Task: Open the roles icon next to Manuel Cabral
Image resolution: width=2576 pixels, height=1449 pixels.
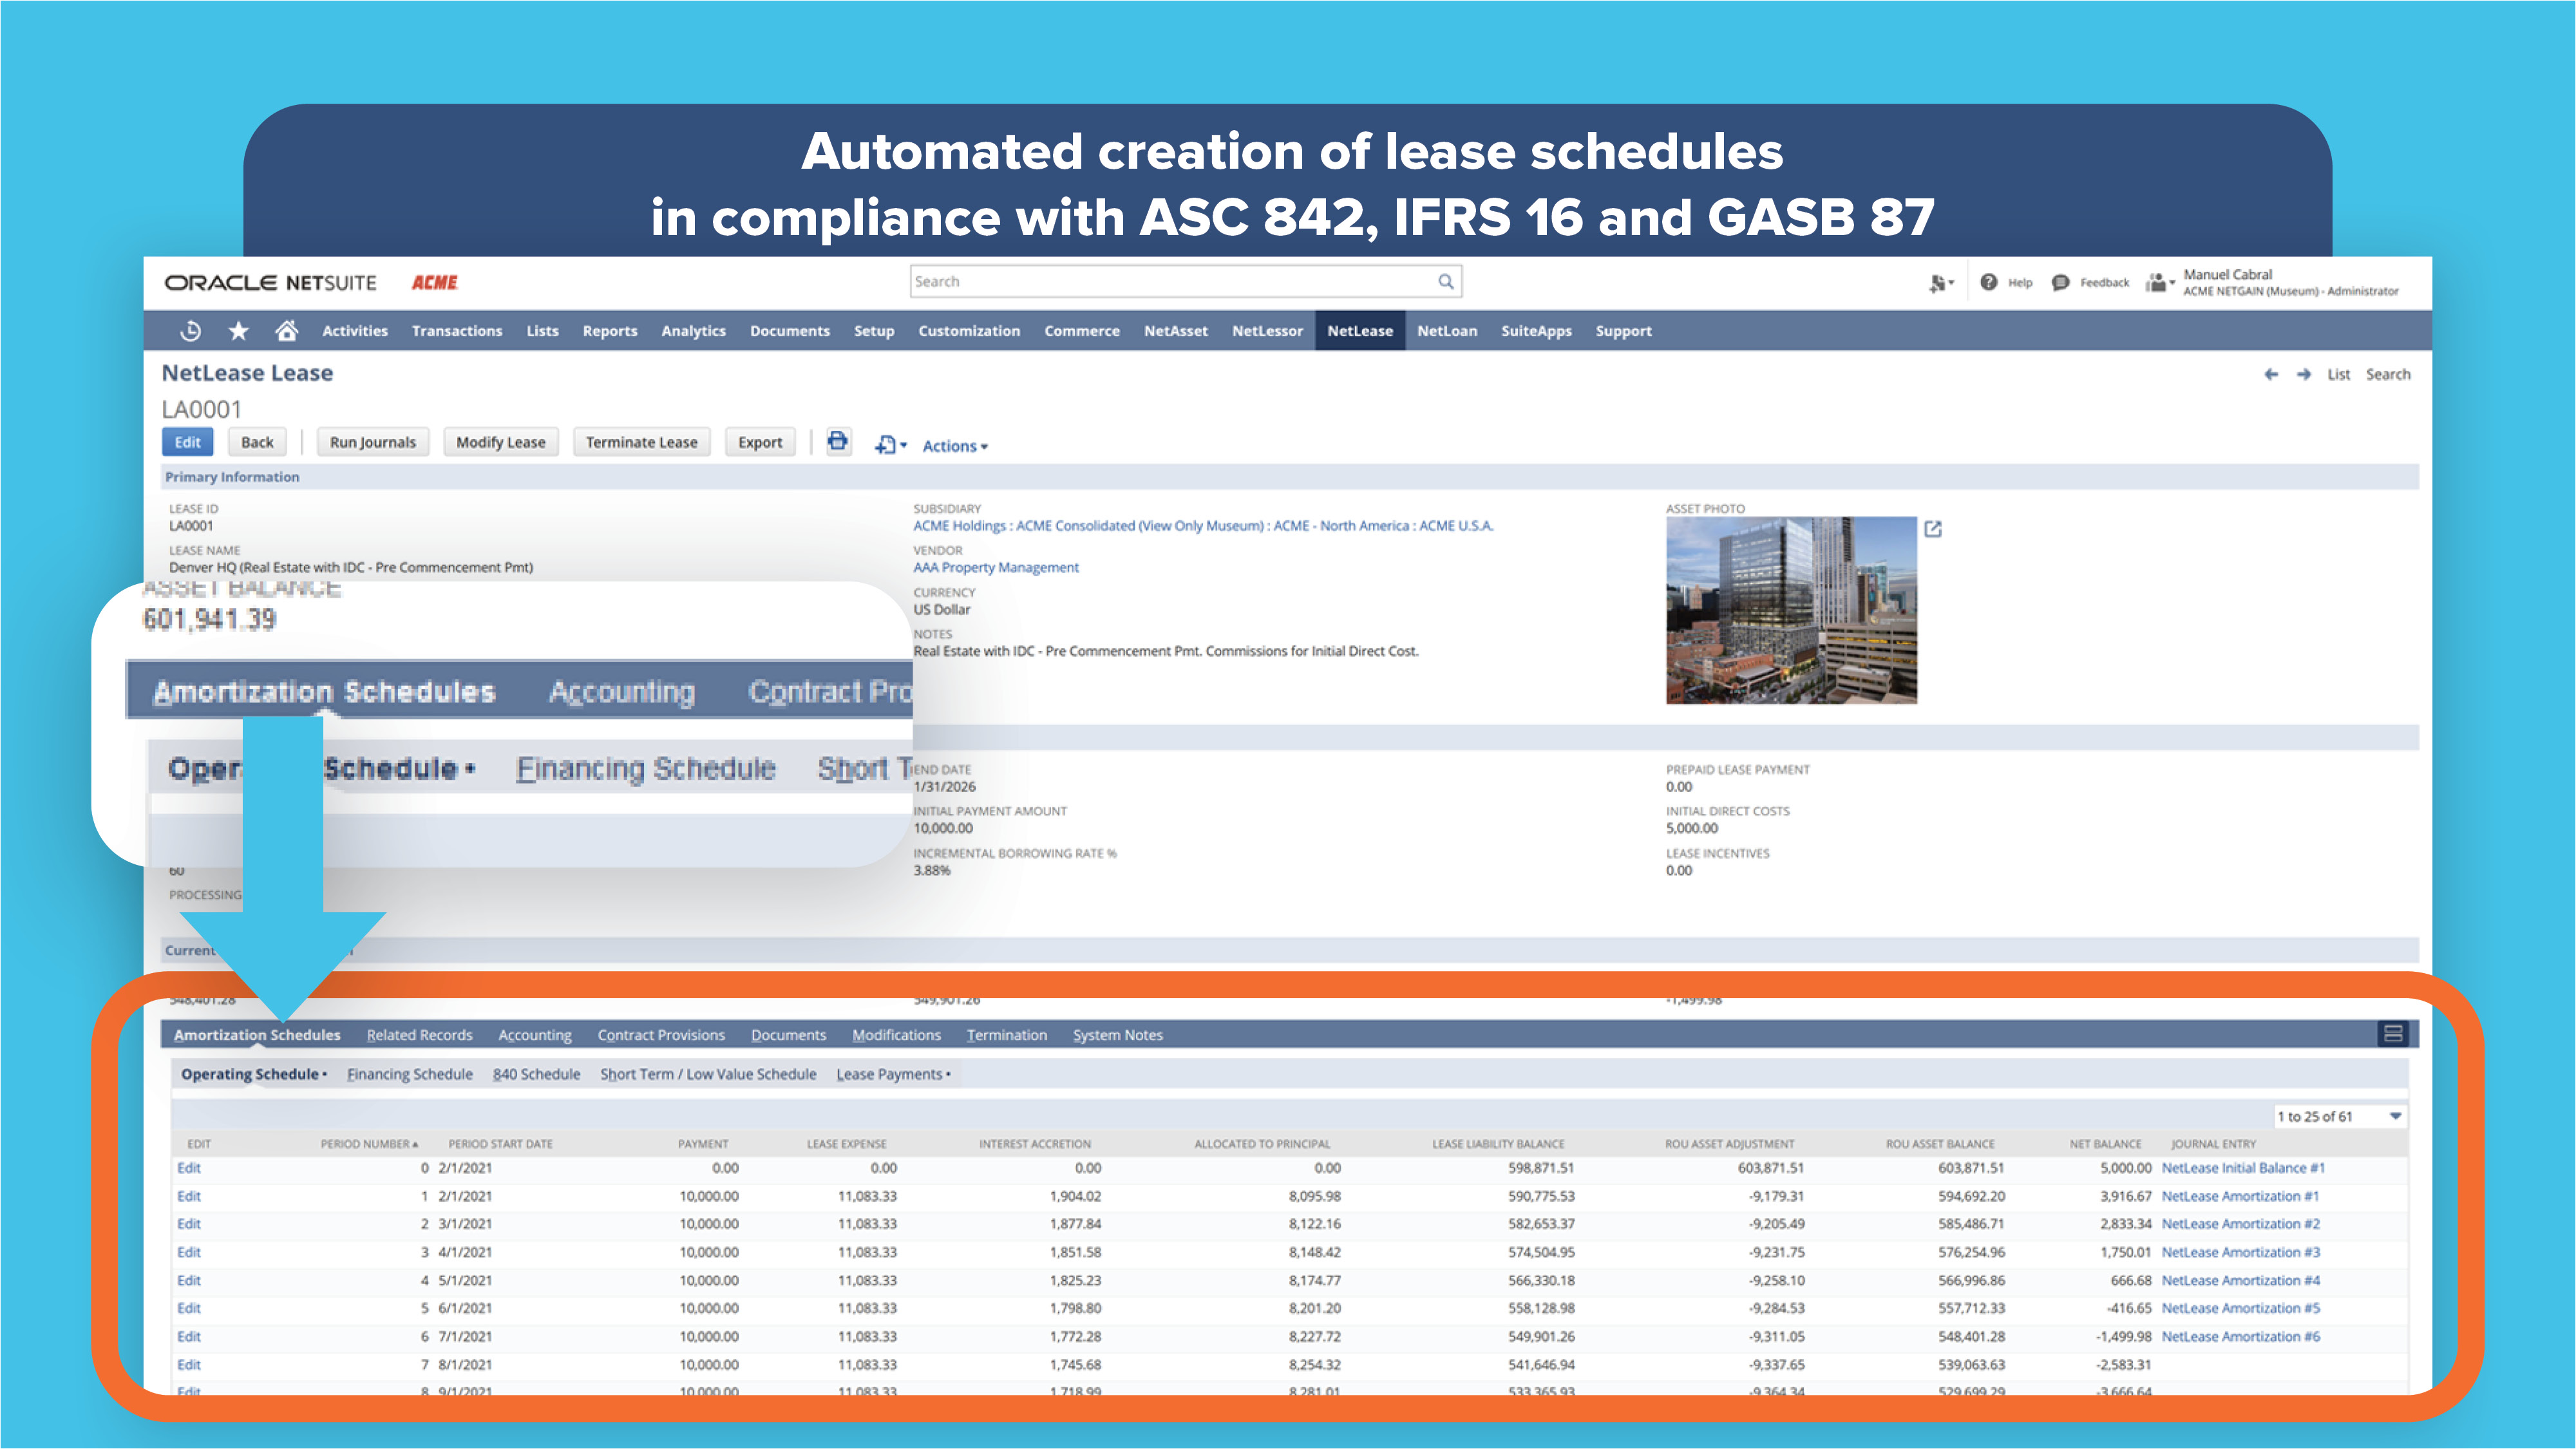Action: 2157,281
